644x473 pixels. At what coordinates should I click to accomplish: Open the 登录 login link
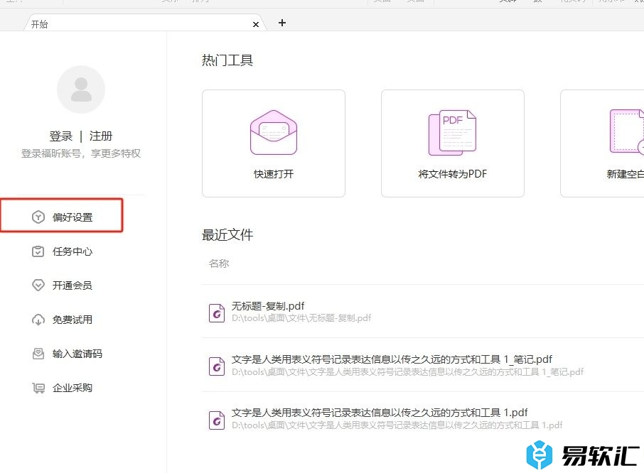click(61, 136)
